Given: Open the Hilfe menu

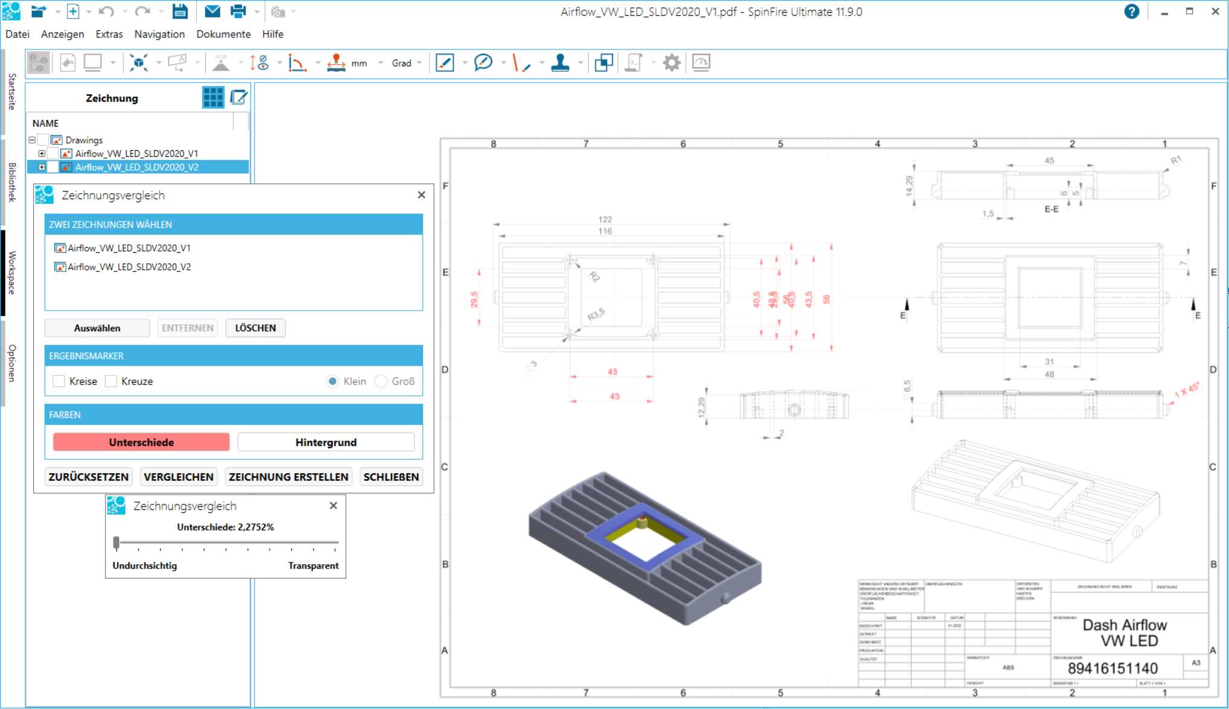Looking at the screenshot, I should (x=273, y=34).
